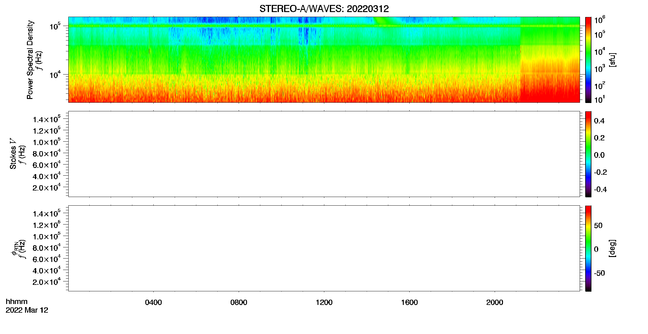Screen dimensions: 648x334
Task: Click the phi RTN panel 6.0×10^4 tick label
Action: pos(47,259)
